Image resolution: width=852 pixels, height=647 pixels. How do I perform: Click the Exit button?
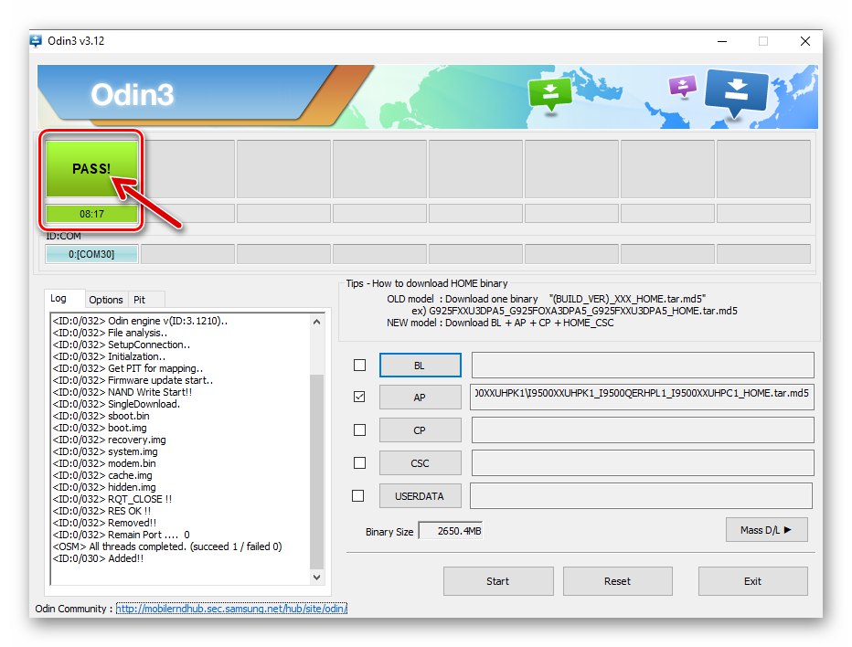coord(752,581)
